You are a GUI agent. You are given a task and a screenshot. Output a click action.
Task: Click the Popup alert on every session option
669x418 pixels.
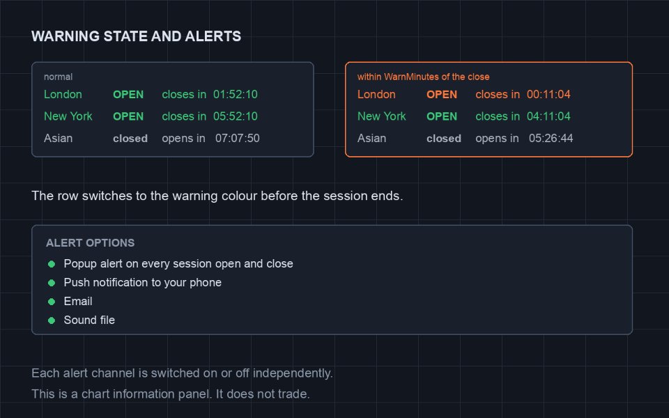point(178,263)
